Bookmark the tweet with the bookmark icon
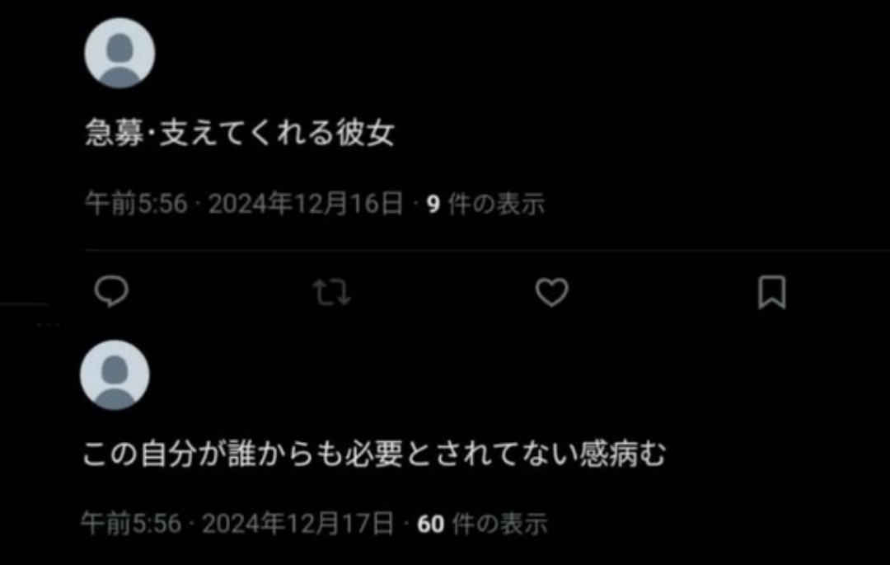The height and width of the screenshot is (565, 890). [x=772, y=293]
